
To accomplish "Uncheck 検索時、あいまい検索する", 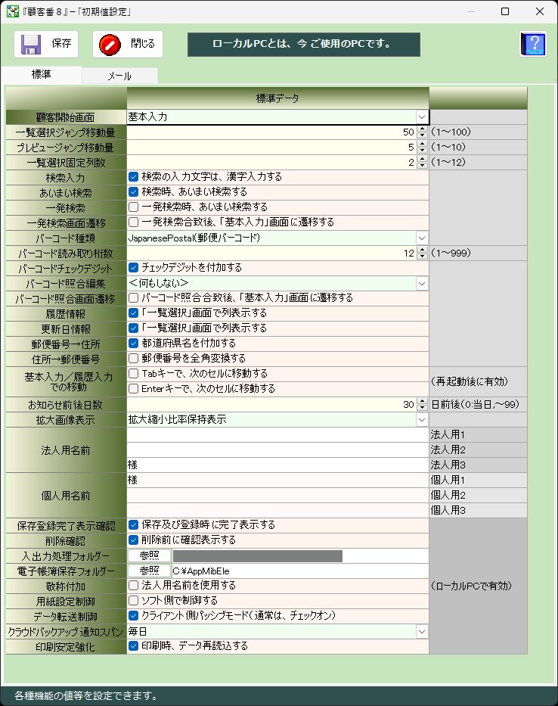I will point(133,192).
